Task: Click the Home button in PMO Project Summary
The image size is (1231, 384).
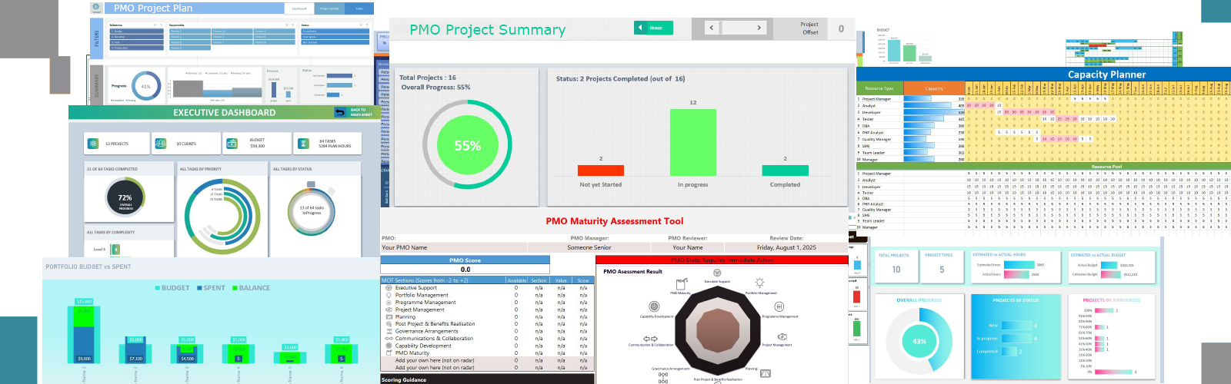Action: click(x=653, y=28)
